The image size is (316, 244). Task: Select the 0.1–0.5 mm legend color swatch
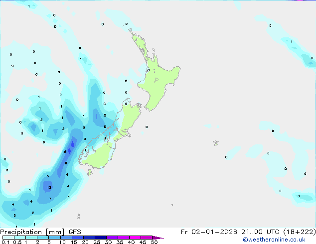click(8, 238)
